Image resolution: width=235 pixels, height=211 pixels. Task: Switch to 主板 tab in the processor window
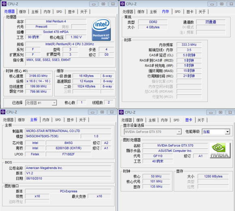35,11
